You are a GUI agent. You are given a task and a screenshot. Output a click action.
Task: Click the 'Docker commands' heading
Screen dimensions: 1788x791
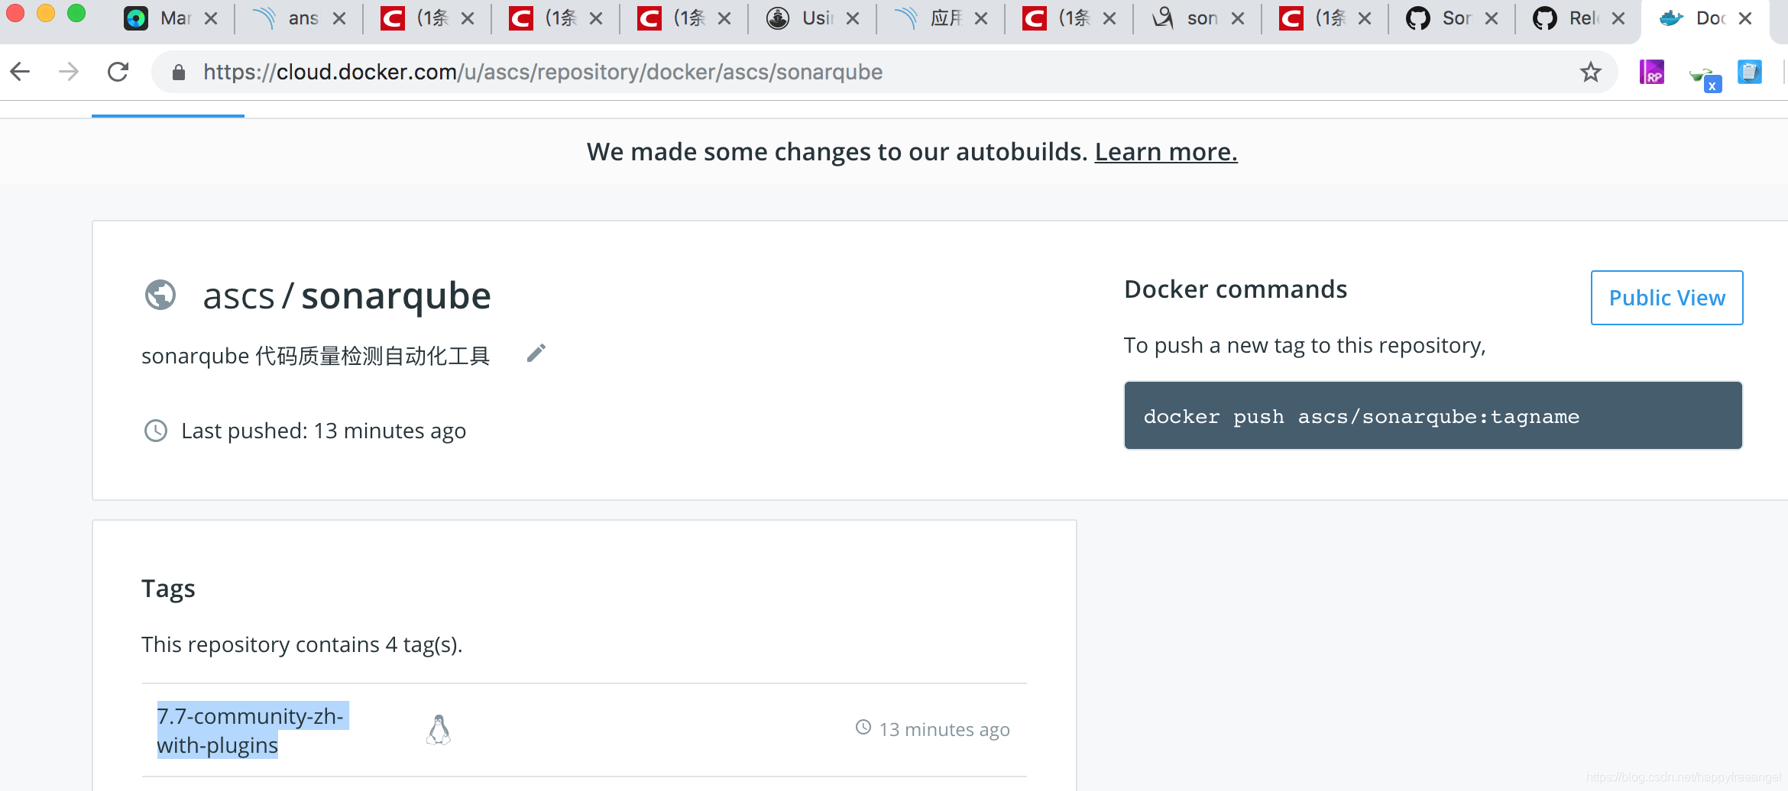(x=1236, y=289)
